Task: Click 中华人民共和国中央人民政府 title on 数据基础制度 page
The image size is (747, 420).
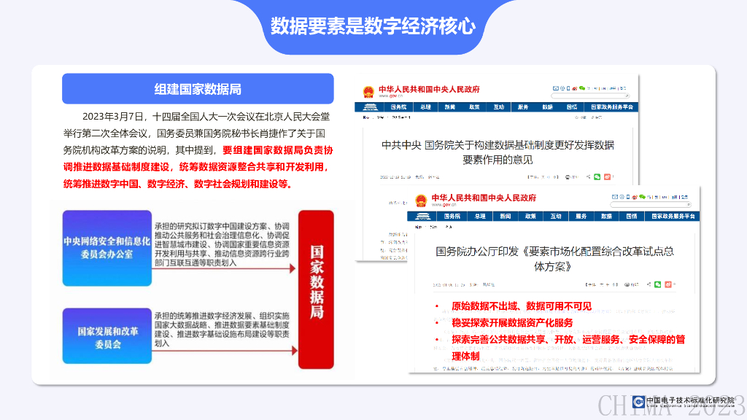Action: pos(429,89)
